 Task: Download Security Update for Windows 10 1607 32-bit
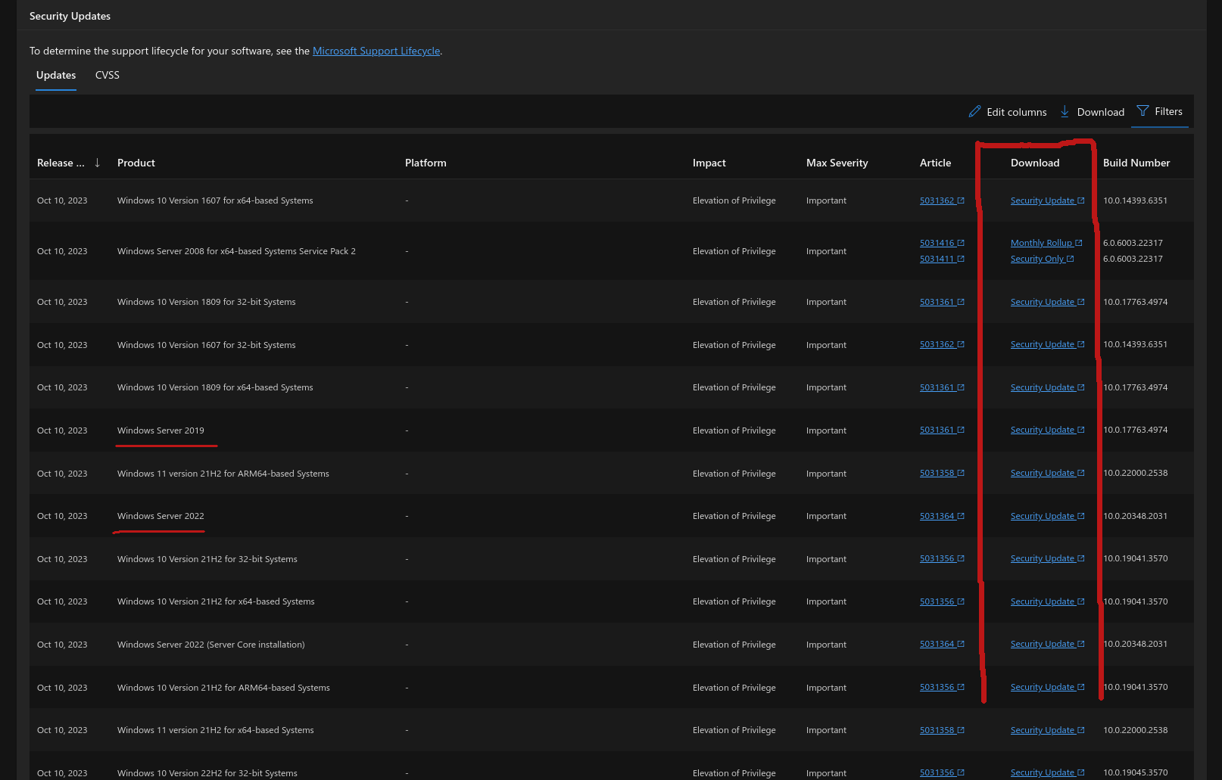click(1047, 344)
